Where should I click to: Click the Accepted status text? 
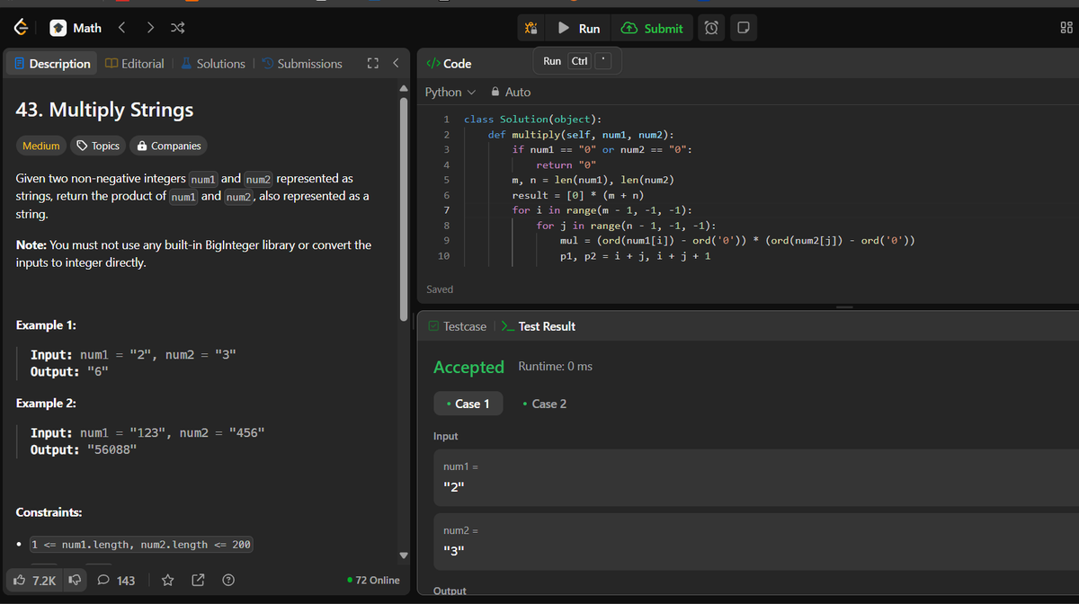[x=468, y=367]
